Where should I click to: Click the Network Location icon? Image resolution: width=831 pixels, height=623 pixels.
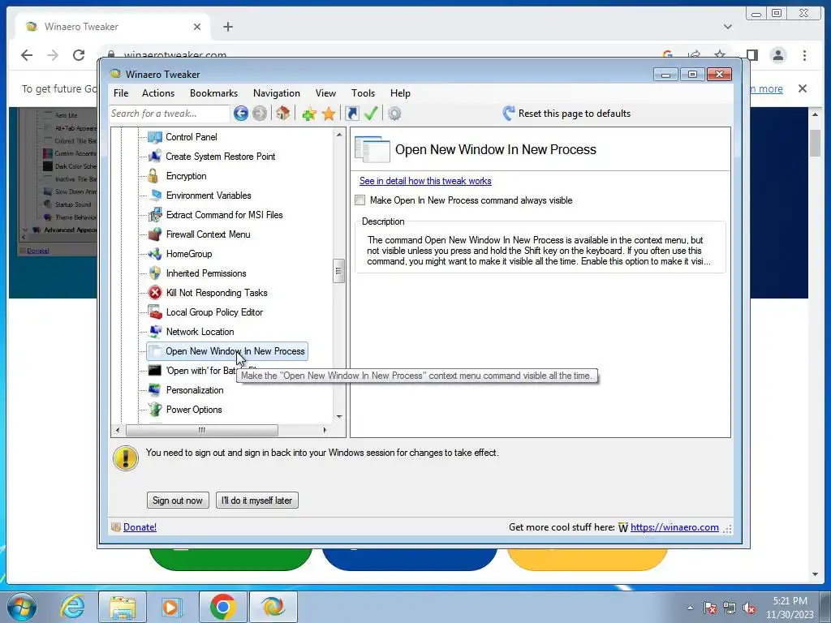coord(155,332)
